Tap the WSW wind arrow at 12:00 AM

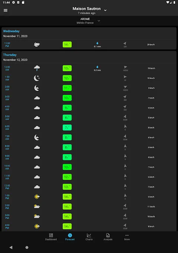125,67
